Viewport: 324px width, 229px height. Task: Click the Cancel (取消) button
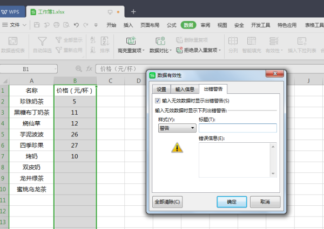pyautogui.click(x=265, y=202)
